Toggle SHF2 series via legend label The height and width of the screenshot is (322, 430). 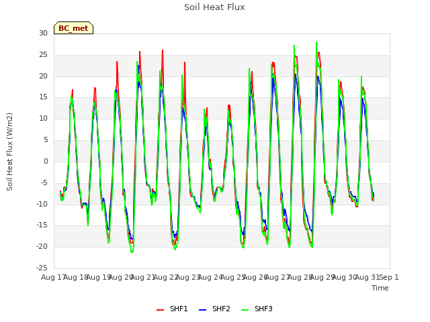click(221, 309)
